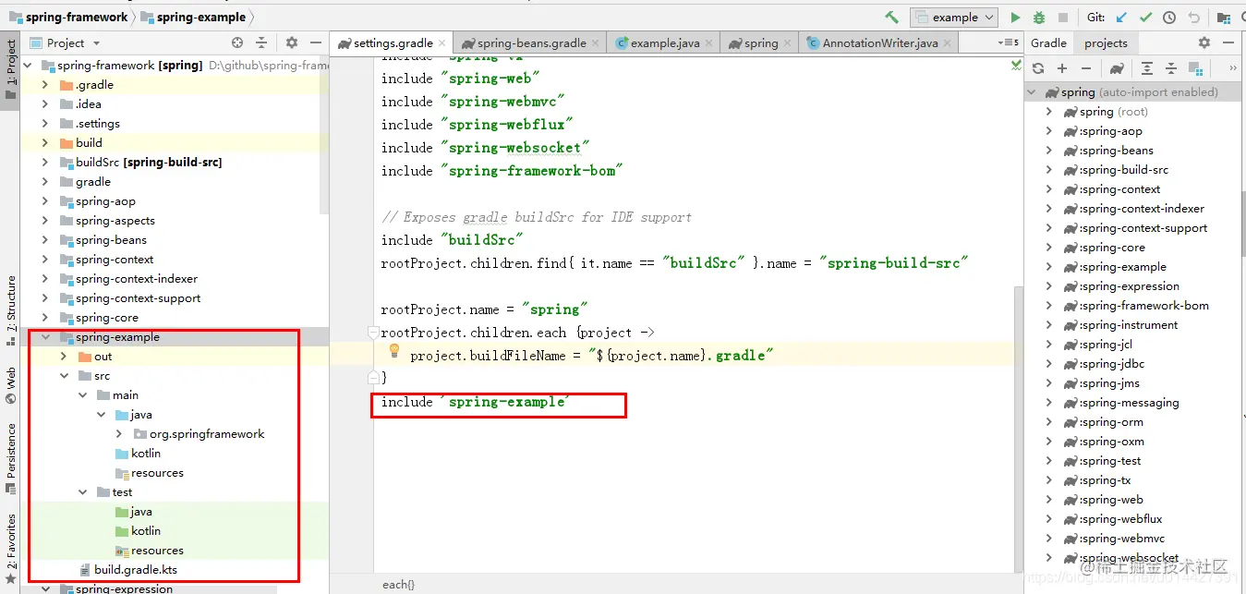The width and height of the screenshot is (1246, 594).
Task: Open the 'example' run configuration dropdown
Action: (x=954, y=18)
